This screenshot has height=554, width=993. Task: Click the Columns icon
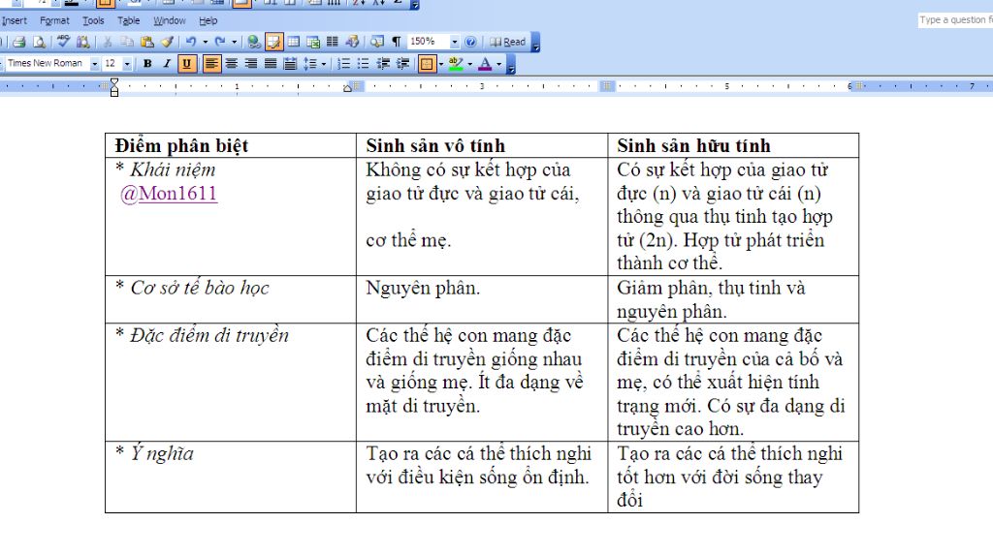tap(333, 42)
